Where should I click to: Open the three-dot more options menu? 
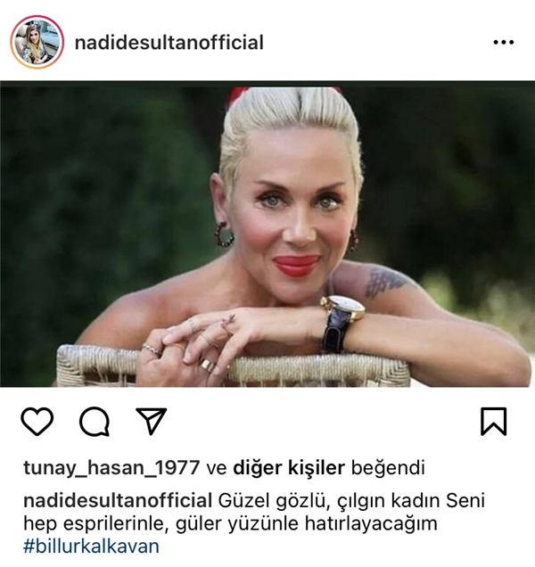click(x=504, y=42)
